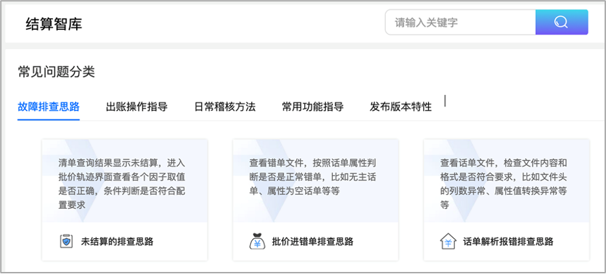606x274 pixels.
Task: Click the card description starting 查看话单文件
Action: (503, 184)
